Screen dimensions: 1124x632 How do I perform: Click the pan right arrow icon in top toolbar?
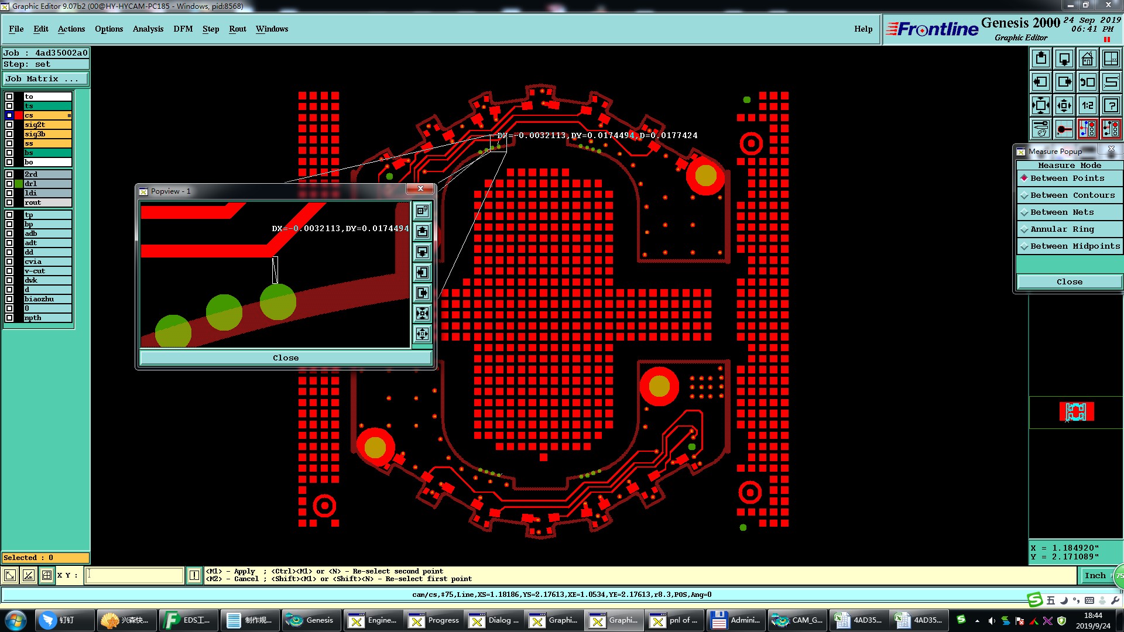click(x=1064, y=82)
